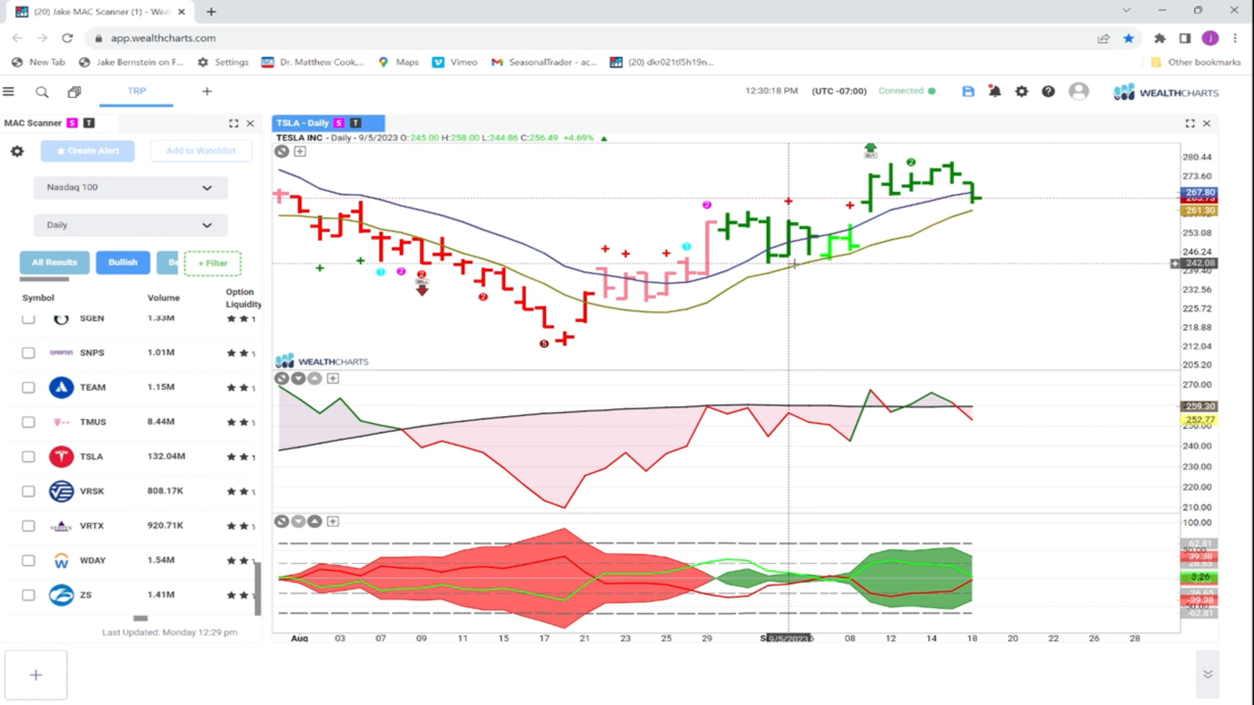Add indicator to middle pane
1254x705 pixels.
click(333, 379)
